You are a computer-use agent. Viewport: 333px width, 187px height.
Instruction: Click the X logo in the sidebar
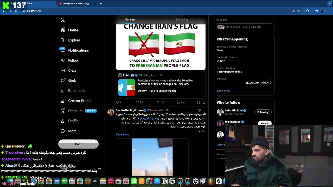coord(63,20)
